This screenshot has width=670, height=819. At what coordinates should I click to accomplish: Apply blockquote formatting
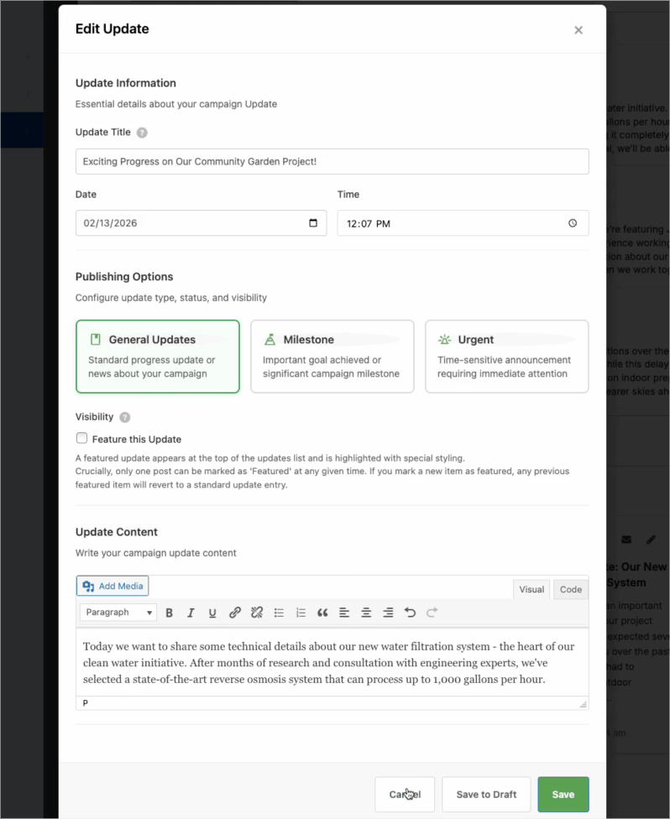(322, 613)
